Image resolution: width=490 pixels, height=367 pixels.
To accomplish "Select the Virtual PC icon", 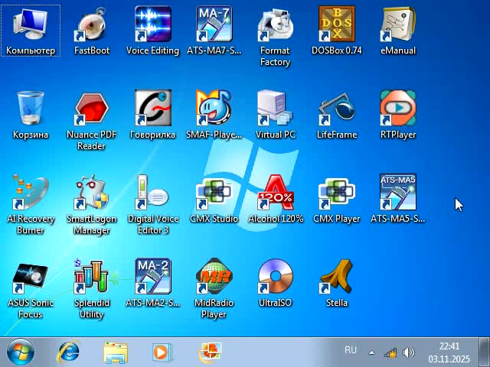I will (x=275, y=110).
